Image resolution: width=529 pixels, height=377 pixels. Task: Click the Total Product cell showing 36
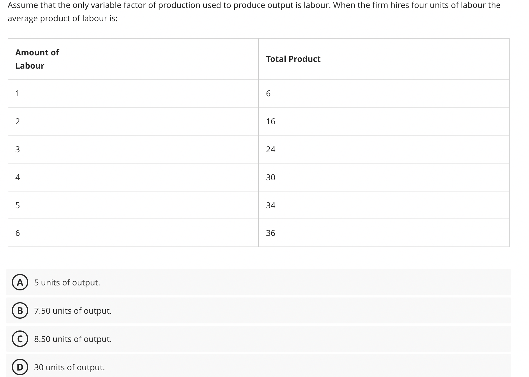[x=271, y=233]
